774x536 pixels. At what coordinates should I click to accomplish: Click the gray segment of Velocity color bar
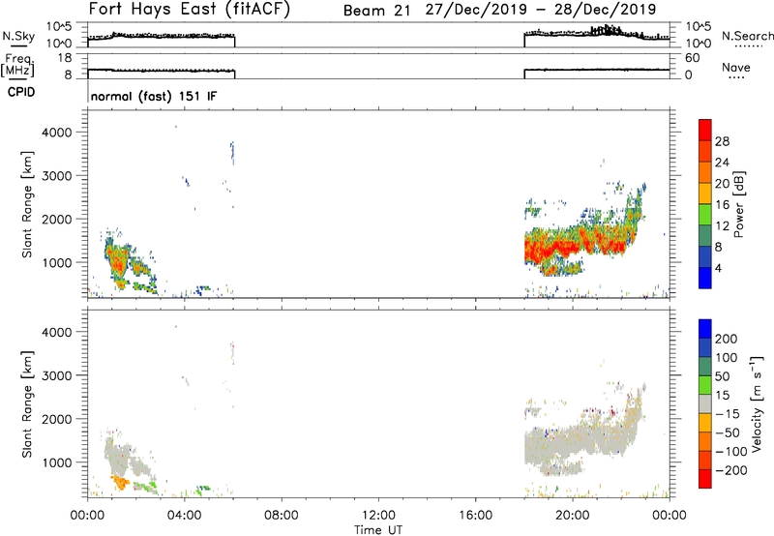click(x=705, y=403)
